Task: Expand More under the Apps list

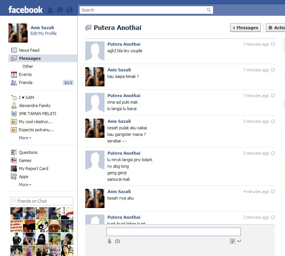Action: pyautogui.click(x=25, y=185)
